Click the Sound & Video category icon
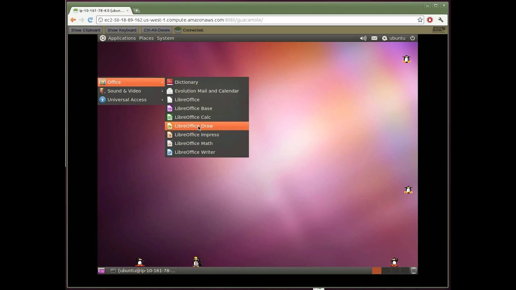Screen dimensions: 516x290 pos(102,91)
